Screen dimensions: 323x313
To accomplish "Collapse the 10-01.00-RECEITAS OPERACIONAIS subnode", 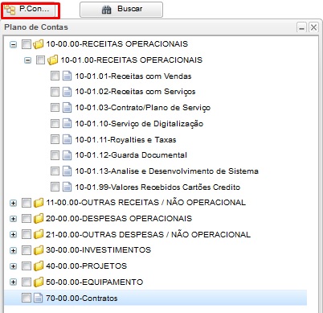I will click(x=27, y=60).
